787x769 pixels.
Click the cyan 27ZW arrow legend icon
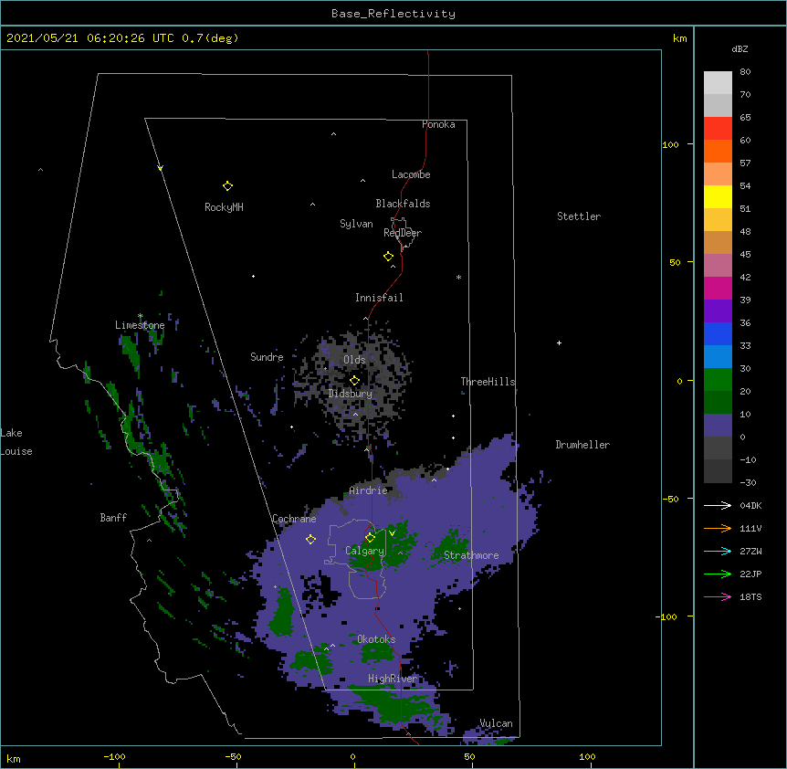coord(718,551)
